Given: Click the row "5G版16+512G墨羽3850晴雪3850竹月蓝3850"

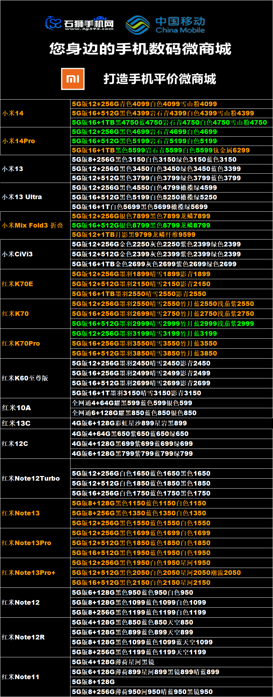Looking at the screenshot, I should click(x=172, y=353).
